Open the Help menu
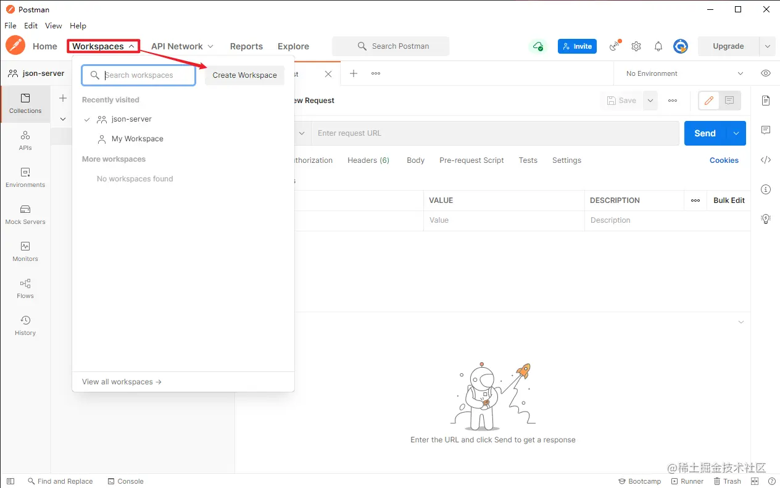The image size is (780, 488). tap(78, 26)
